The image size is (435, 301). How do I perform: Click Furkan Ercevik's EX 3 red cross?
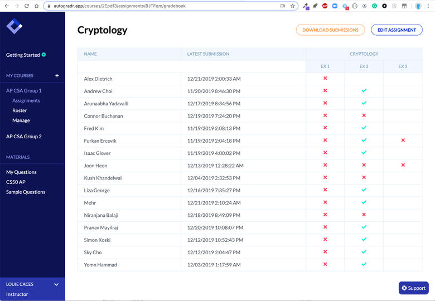tap(403, 140)
